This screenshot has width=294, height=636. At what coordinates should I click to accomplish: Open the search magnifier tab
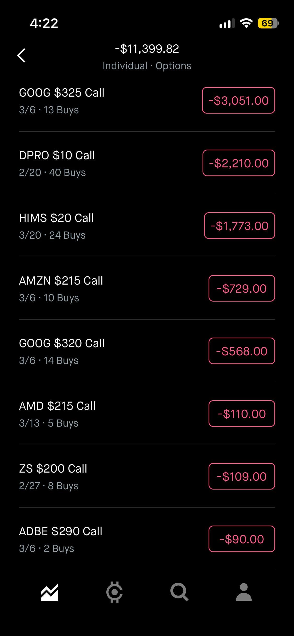click(x=179, y=592)
